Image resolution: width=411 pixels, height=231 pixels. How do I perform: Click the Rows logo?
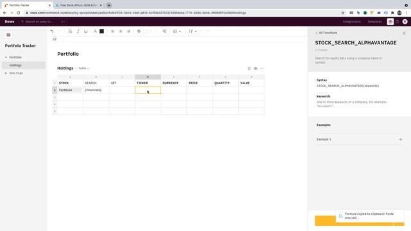(10, 22)
